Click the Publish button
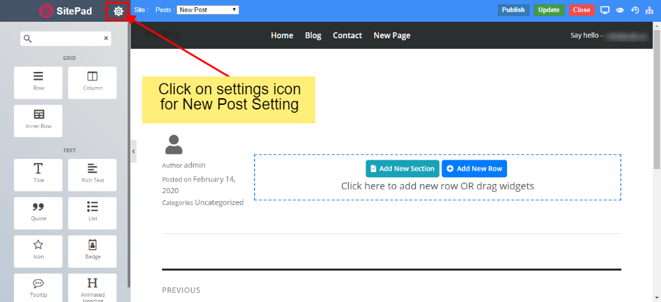Viewport: 661px width, 302px height. click(513, 10)
